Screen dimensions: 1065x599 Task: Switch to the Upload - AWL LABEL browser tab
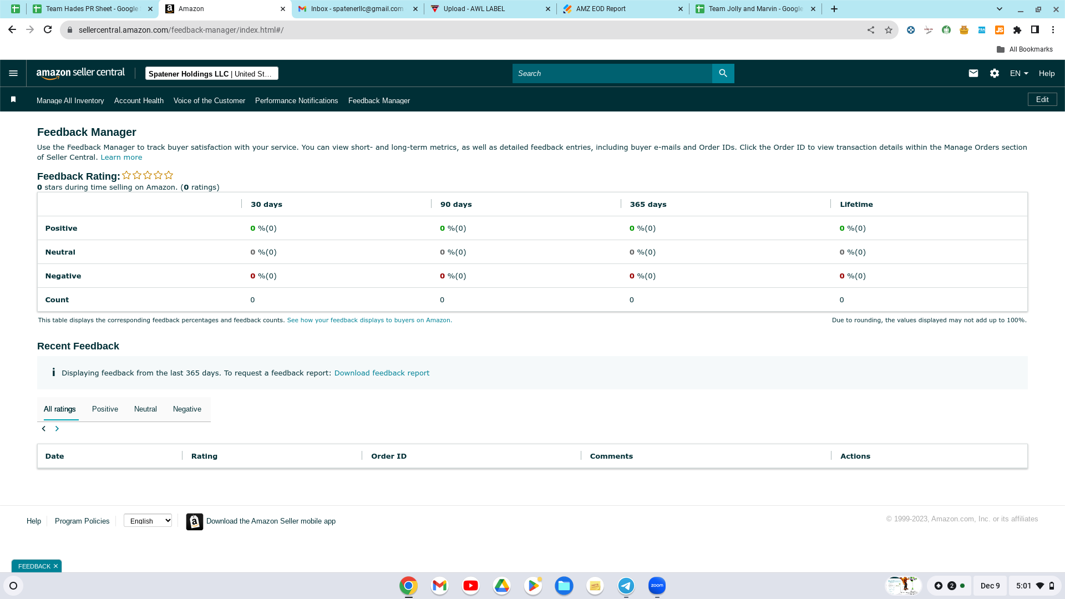490,9
